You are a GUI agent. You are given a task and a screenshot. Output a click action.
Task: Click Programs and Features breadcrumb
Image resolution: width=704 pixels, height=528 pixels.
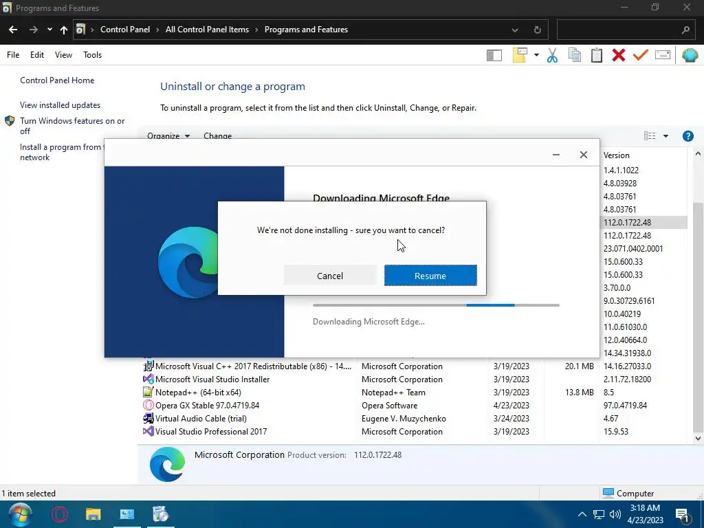[x=306, y=30]
